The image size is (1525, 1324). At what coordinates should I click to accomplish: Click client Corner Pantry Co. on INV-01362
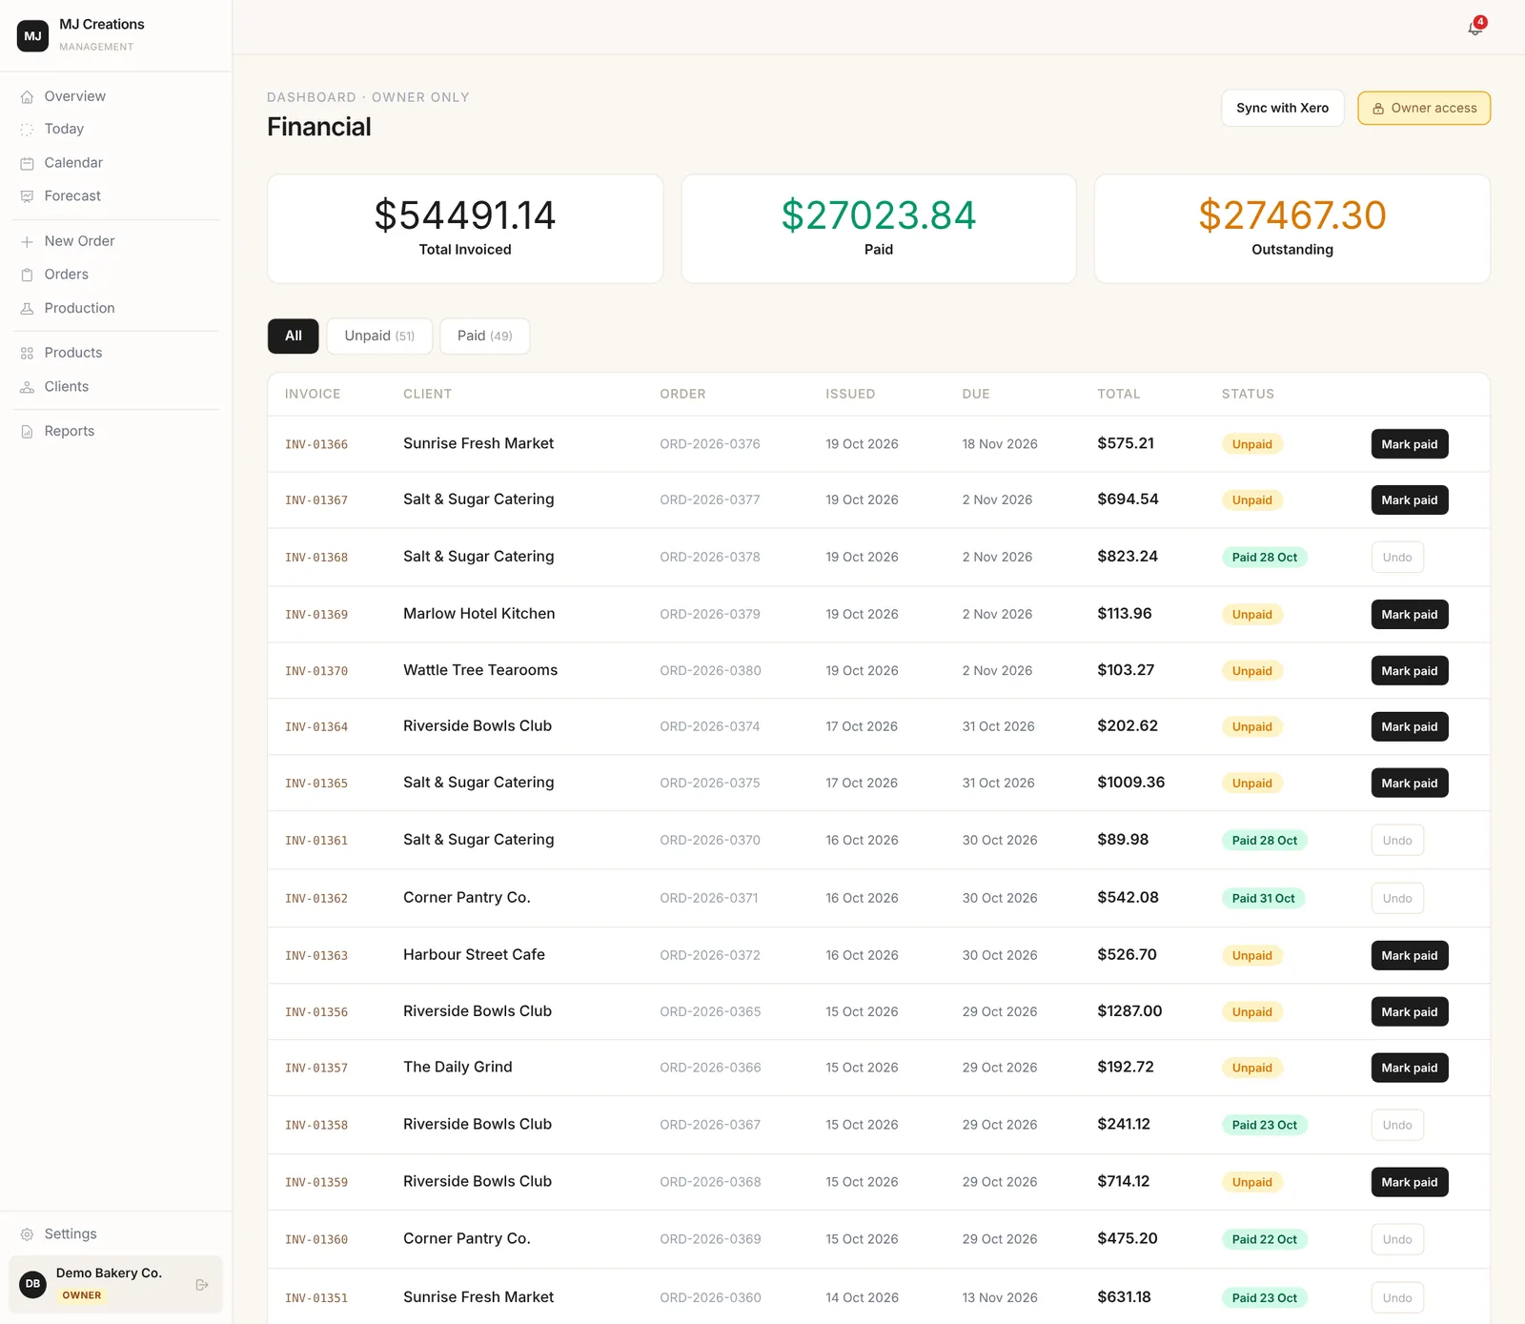[467, 897]
